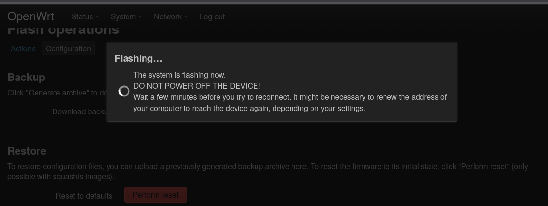Open the Network dropdown menu

(170, 16)
